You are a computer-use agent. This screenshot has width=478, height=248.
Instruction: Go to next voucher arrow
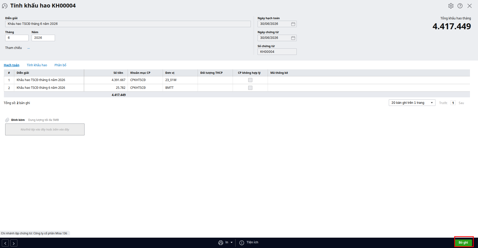14,243
